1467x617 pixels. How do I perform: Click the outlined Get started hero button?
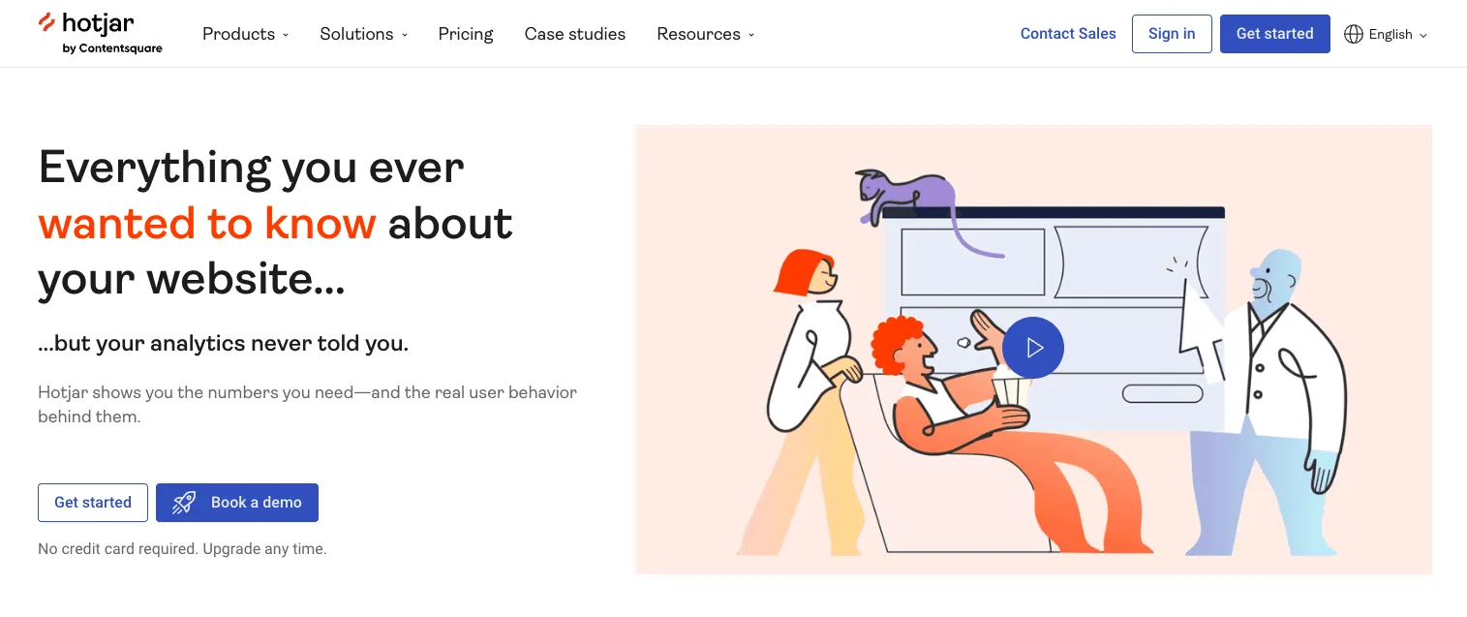pyautogui.click(x=93, y=503)
